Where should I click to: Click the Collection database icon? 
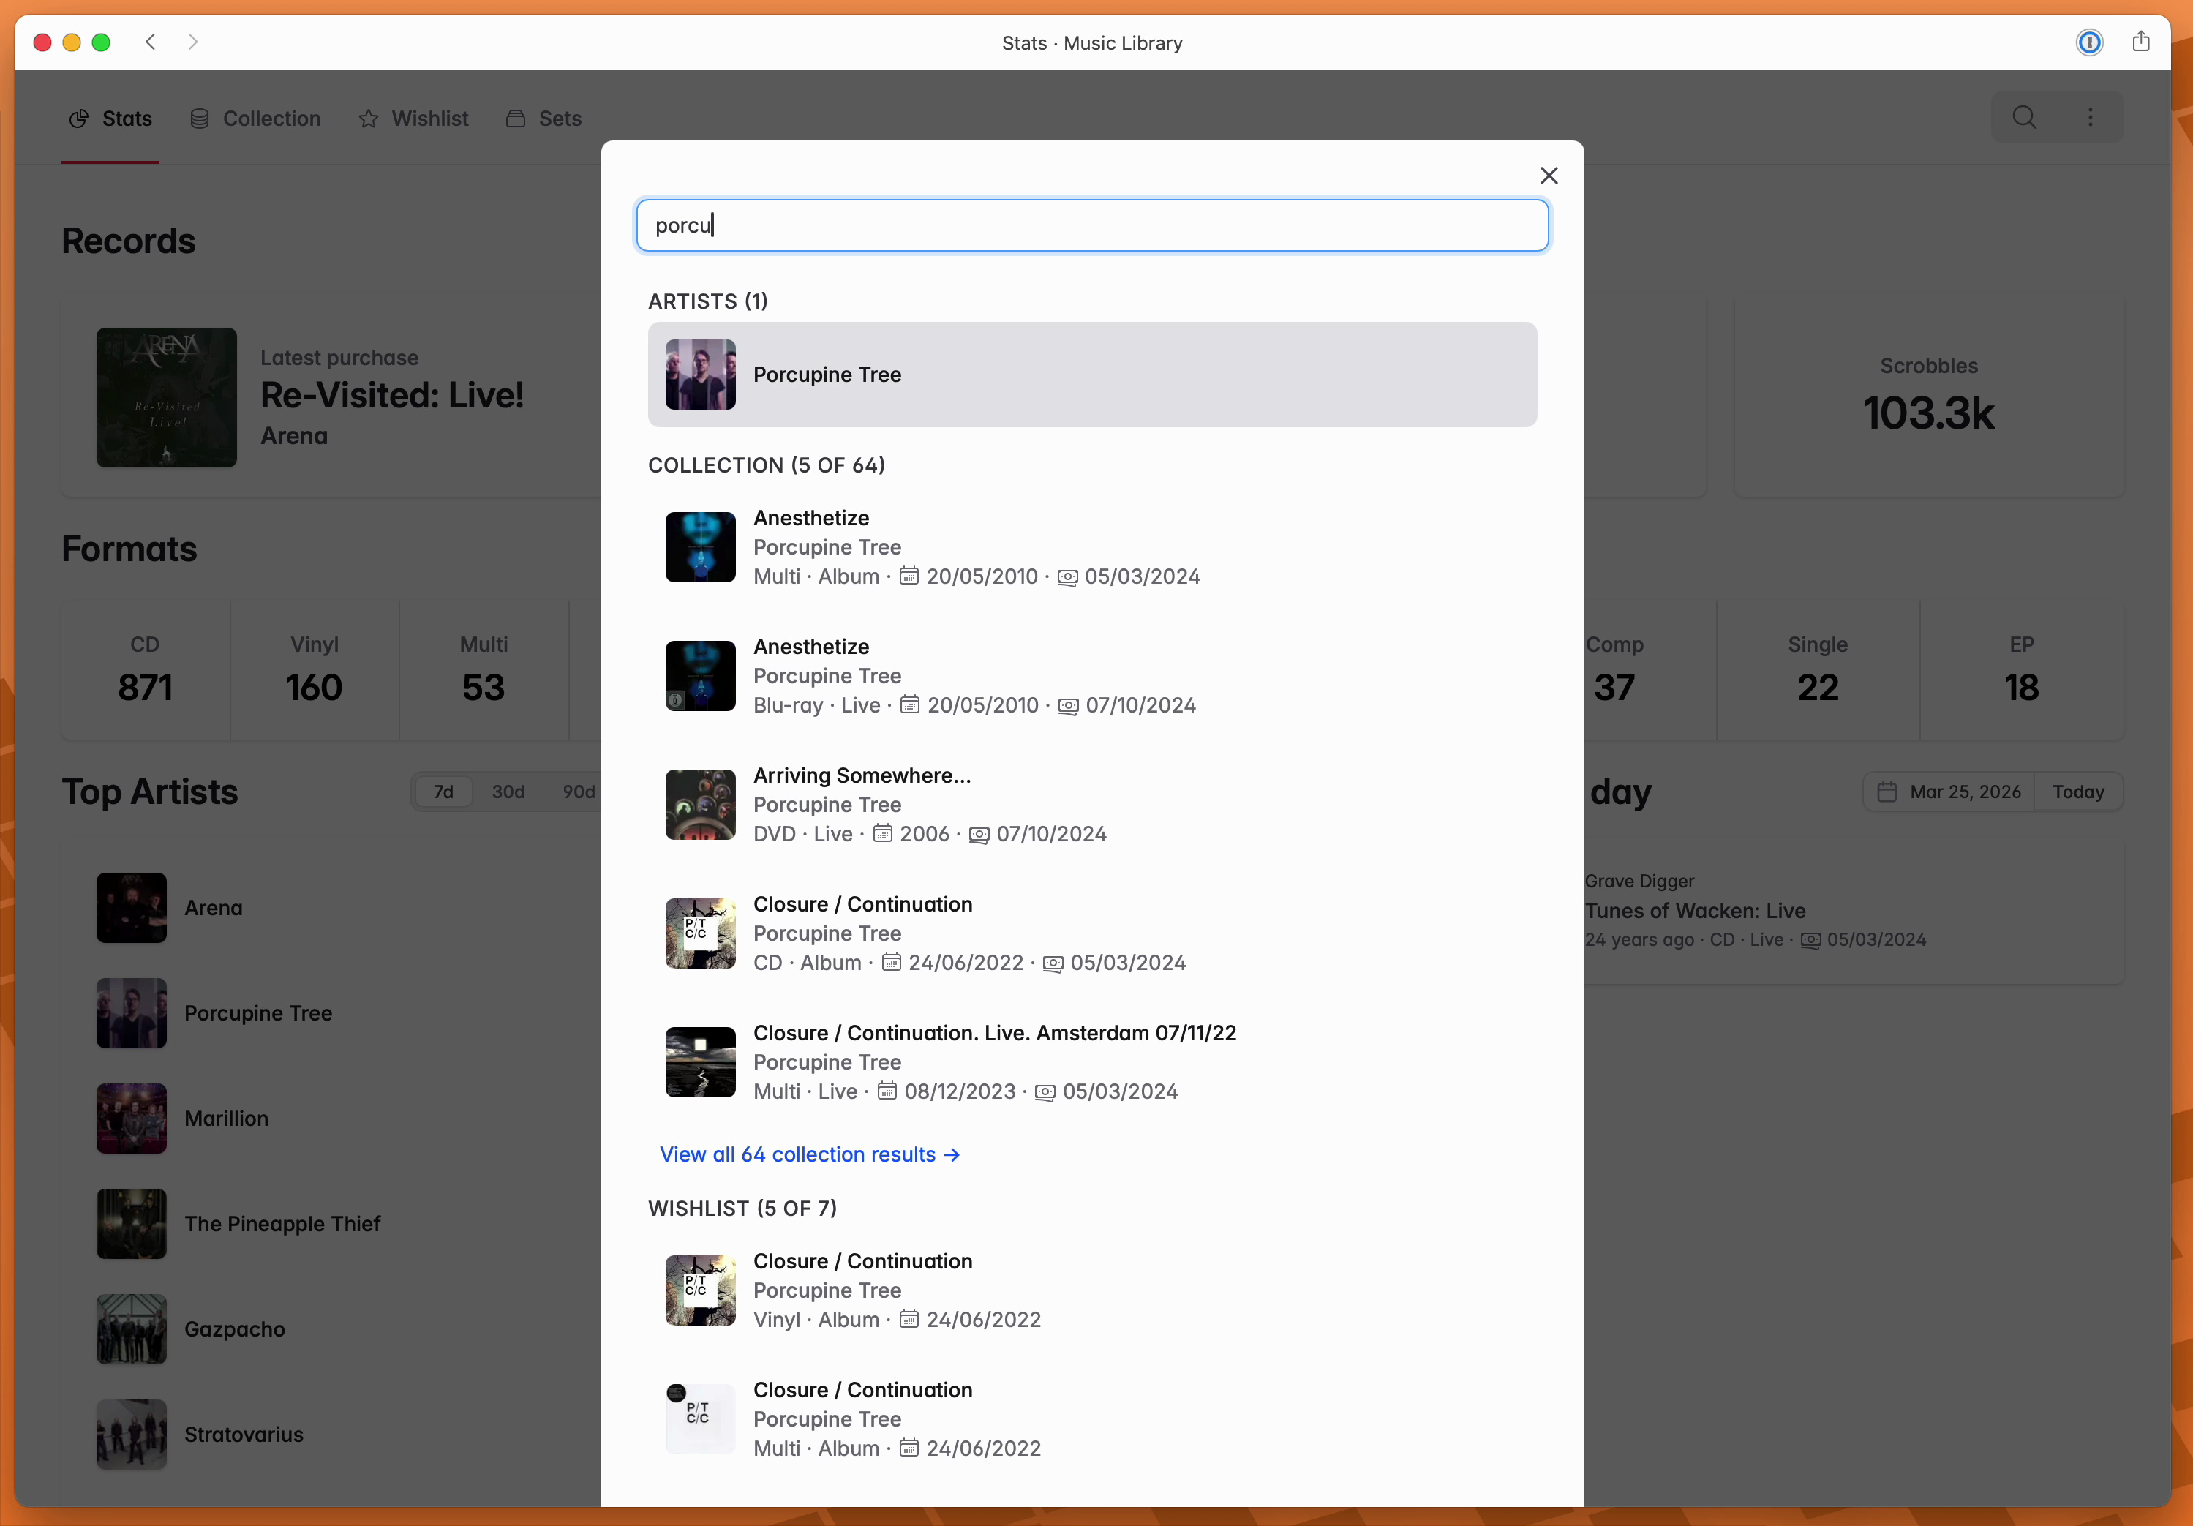click(x=199, y=119)
